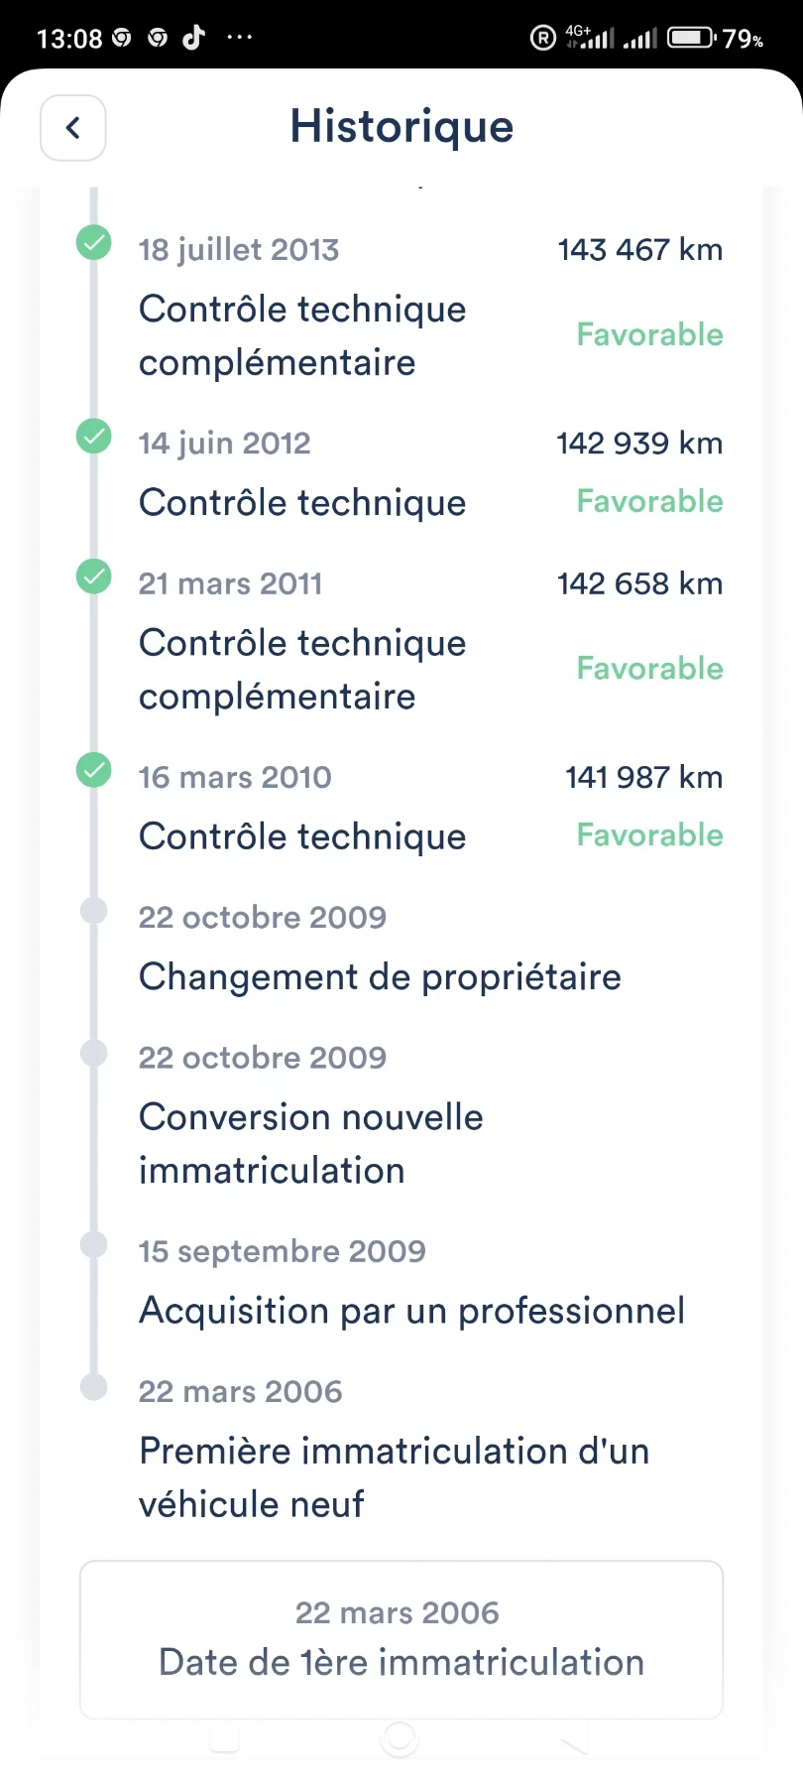The height and width of the screenshot is (1786, 803).
Task: Click green checkmark for 14 juin 2012
Action: tap(94, 436)
